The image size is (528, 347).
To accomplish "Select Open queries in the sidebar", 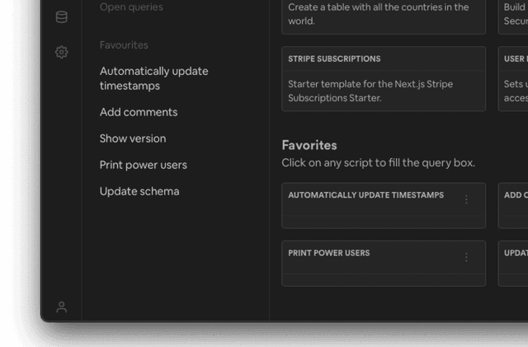I will [131, 7].
